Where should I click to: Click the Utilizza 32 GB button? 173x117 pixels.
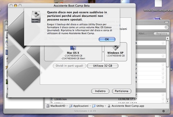coord(103,66)
